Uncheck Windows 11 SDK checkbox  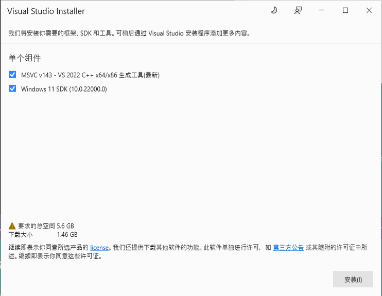[12, 89]
